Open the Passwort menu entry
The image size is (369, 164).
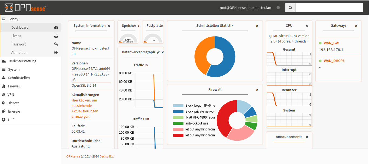tap(30, 44)
